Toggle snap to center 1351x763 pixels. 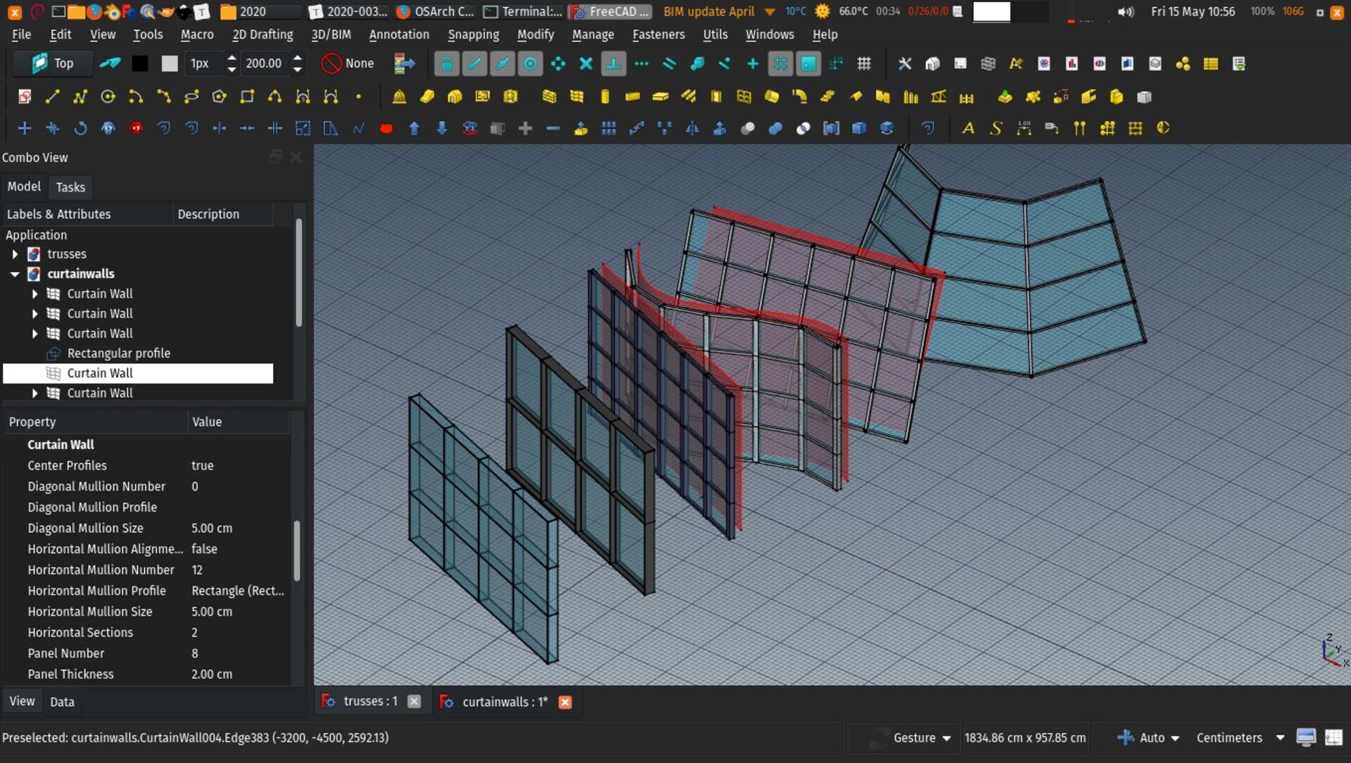[531, 63]
